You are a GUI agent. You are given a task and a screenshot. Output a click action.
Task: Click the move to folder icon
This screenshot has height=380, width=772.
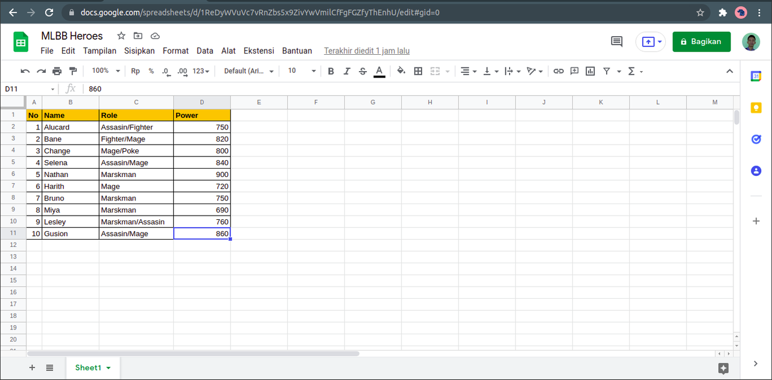138,36
